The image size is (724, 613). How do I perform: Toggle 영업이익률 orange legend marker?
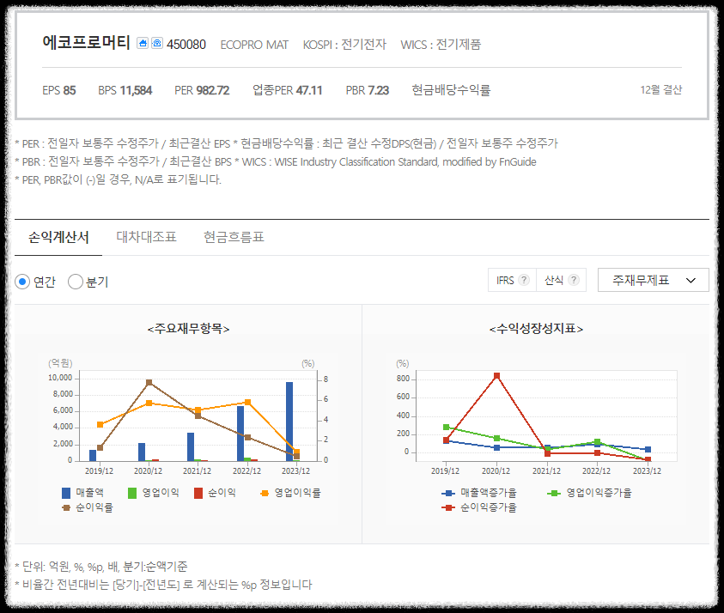(x=265, y=493)
